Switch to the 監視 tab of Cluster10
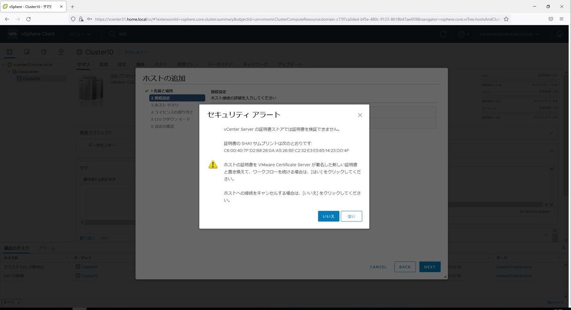This screenshot has height=310, width=571. (x=104, y=64)
